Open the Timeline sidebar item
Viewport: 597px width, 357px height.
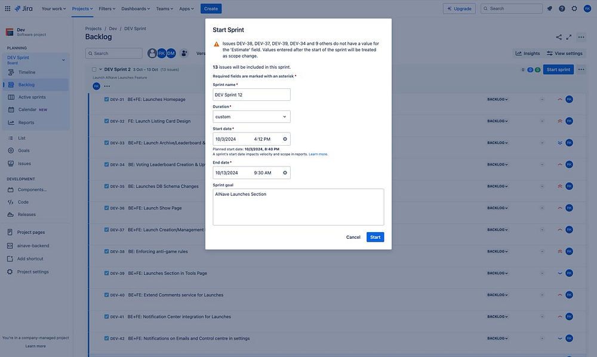[36, 72]
